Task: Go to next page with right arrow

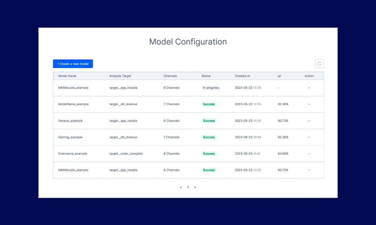Action: tap(195, 187)
